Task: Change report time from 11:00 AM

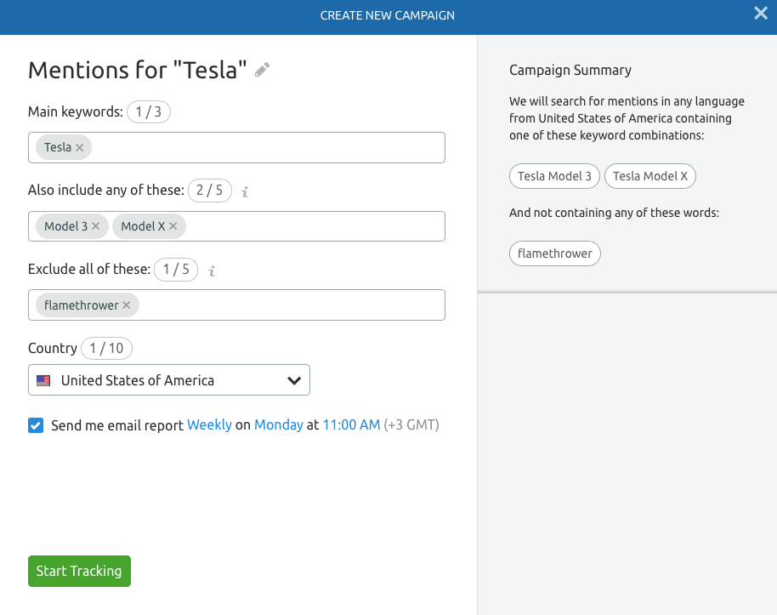Action: click(x=351, y=425)
